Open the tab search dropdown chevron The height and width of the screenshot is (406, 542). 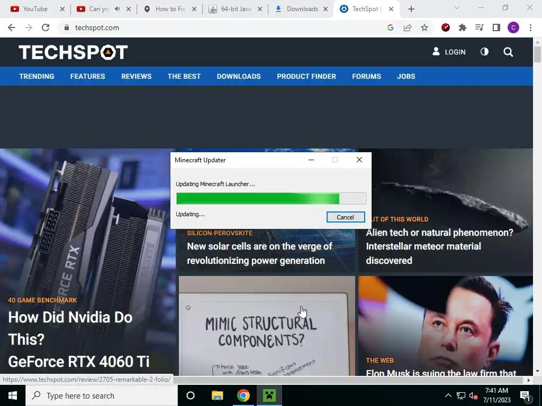pos(457,7)
